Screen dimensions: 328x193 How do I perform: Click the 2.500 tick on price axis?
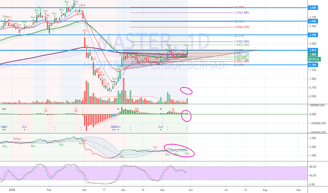(313, 26)
